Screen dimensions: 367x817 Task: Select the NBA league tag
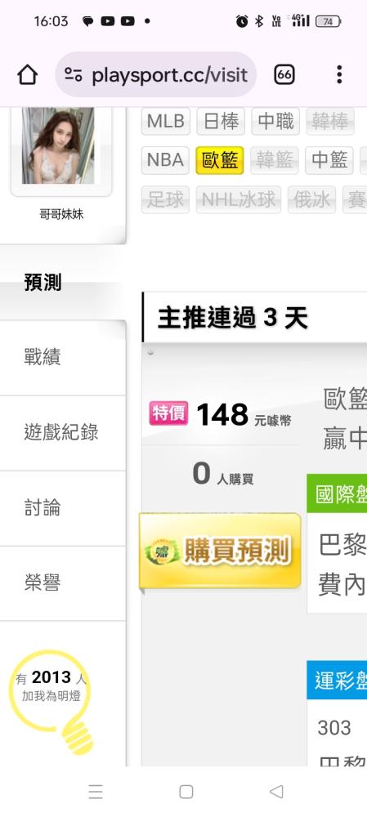tap(165, 160)
